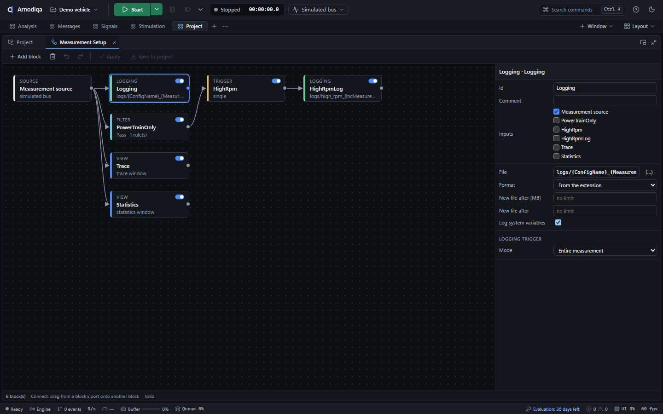This screenshot has height=414, width=663.
Task: Open the Layout menu dropdown
Action: pyautogui.click(x=639, y=26)
